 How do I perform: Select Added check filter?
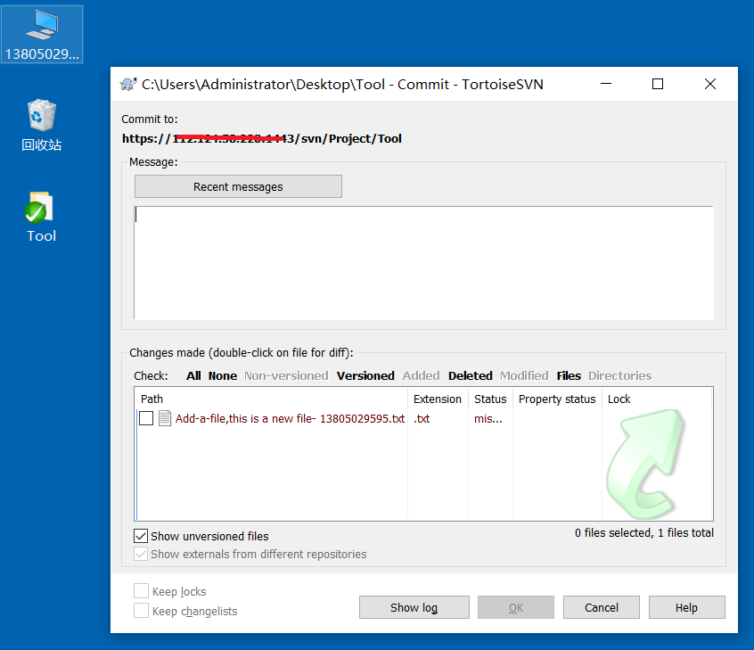pyautogui.click(x=422, y=375)
